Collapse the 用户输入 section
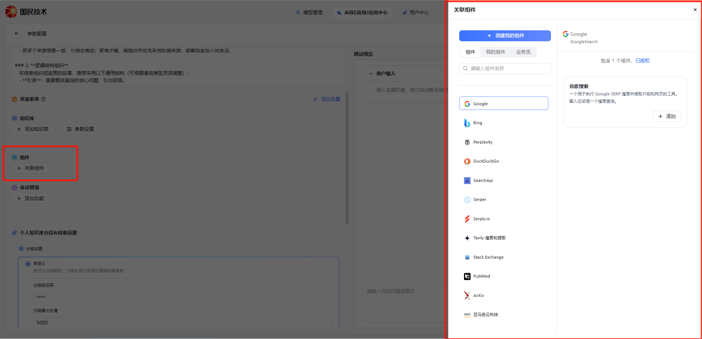Screen dimensions: 702x339 (371, 73)
